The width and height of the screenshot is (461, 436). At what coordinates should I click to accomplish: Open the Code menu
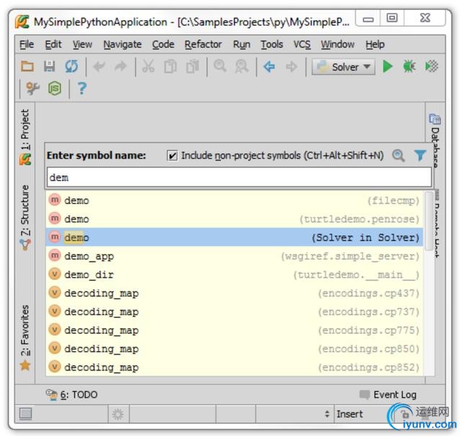click(x=164, y=45)
